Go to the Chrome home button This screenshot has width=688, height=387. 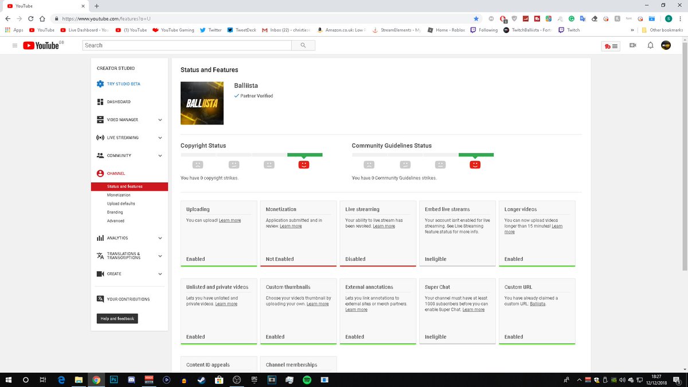click(42, 18)
